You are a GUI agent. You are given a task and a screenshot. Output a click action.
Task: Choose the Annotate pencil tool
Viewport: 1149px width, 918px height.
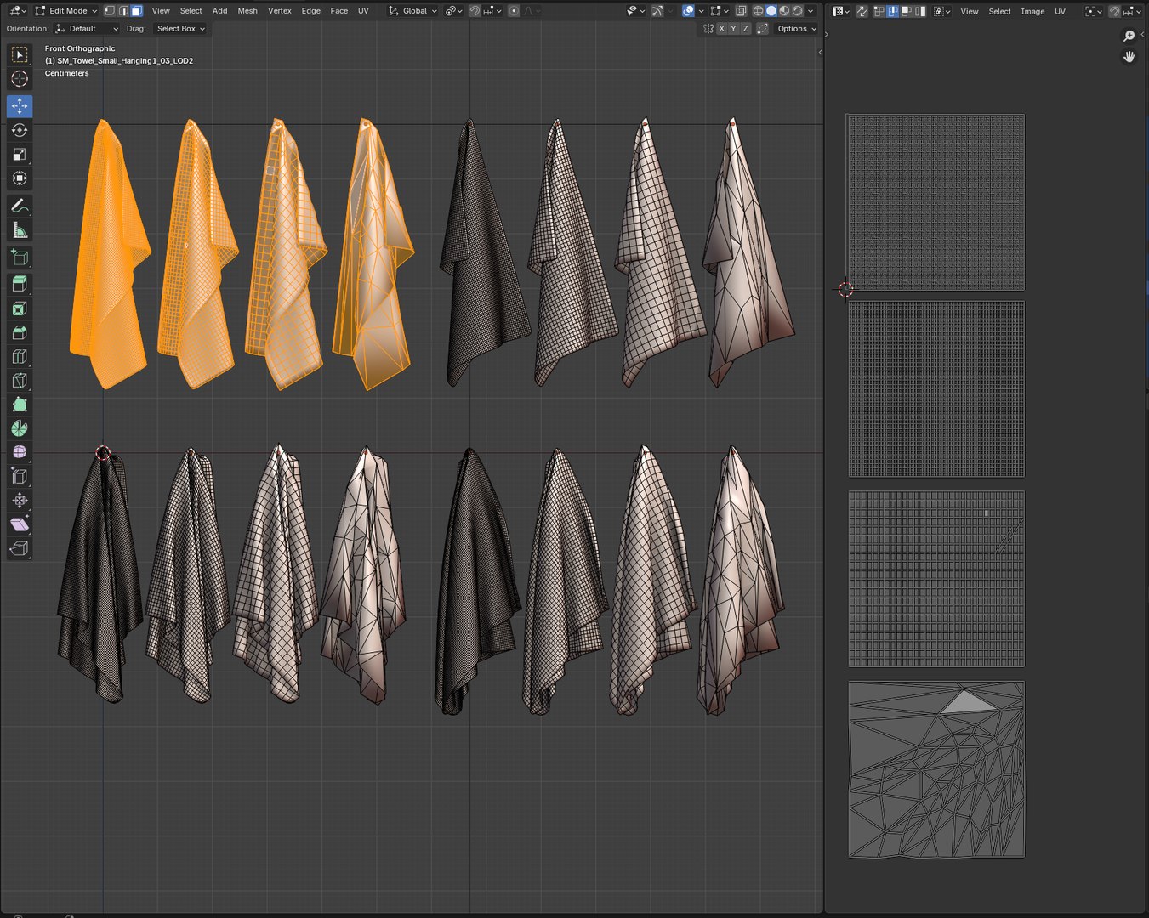[x=20, y=207]
